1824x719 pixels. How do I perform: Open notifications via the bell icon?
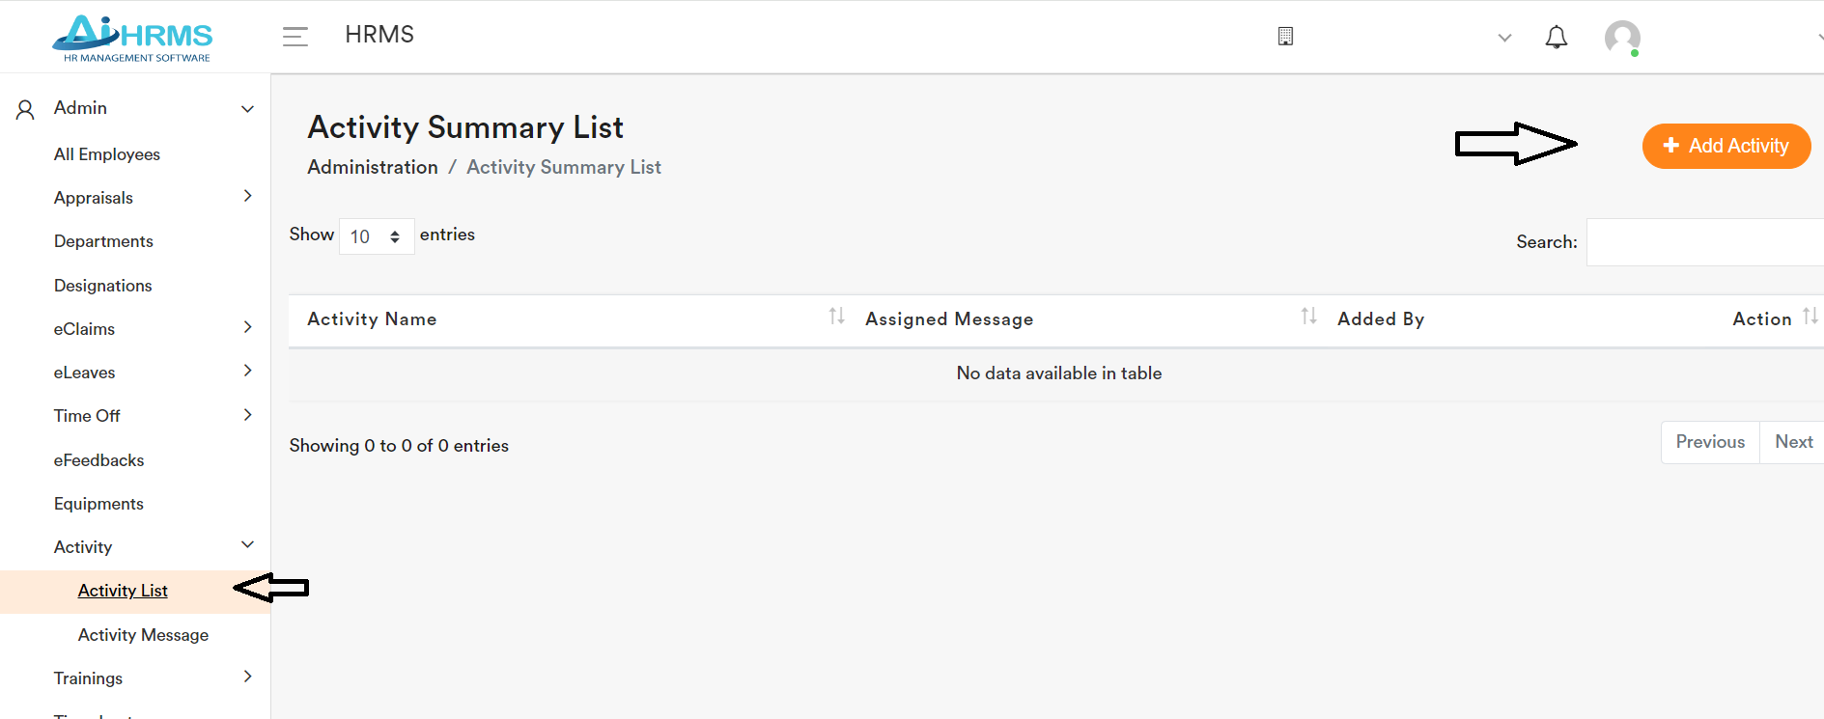[x=1557, y=37]
